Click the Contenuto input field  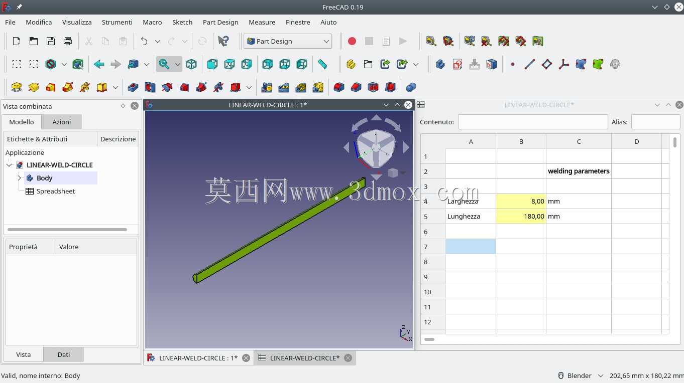533,122
